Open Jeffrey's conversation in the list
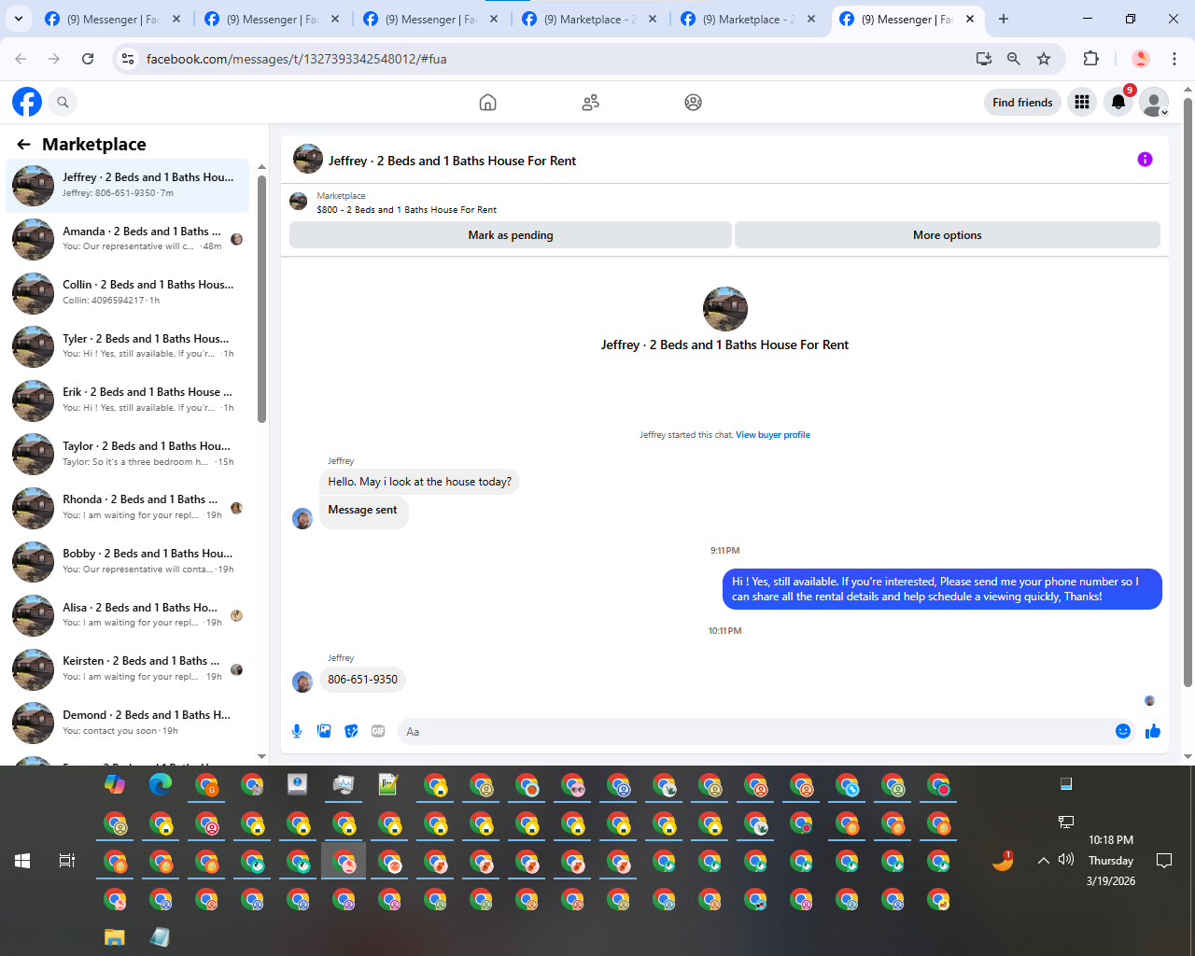1195x956 pixels. point(128,185)
